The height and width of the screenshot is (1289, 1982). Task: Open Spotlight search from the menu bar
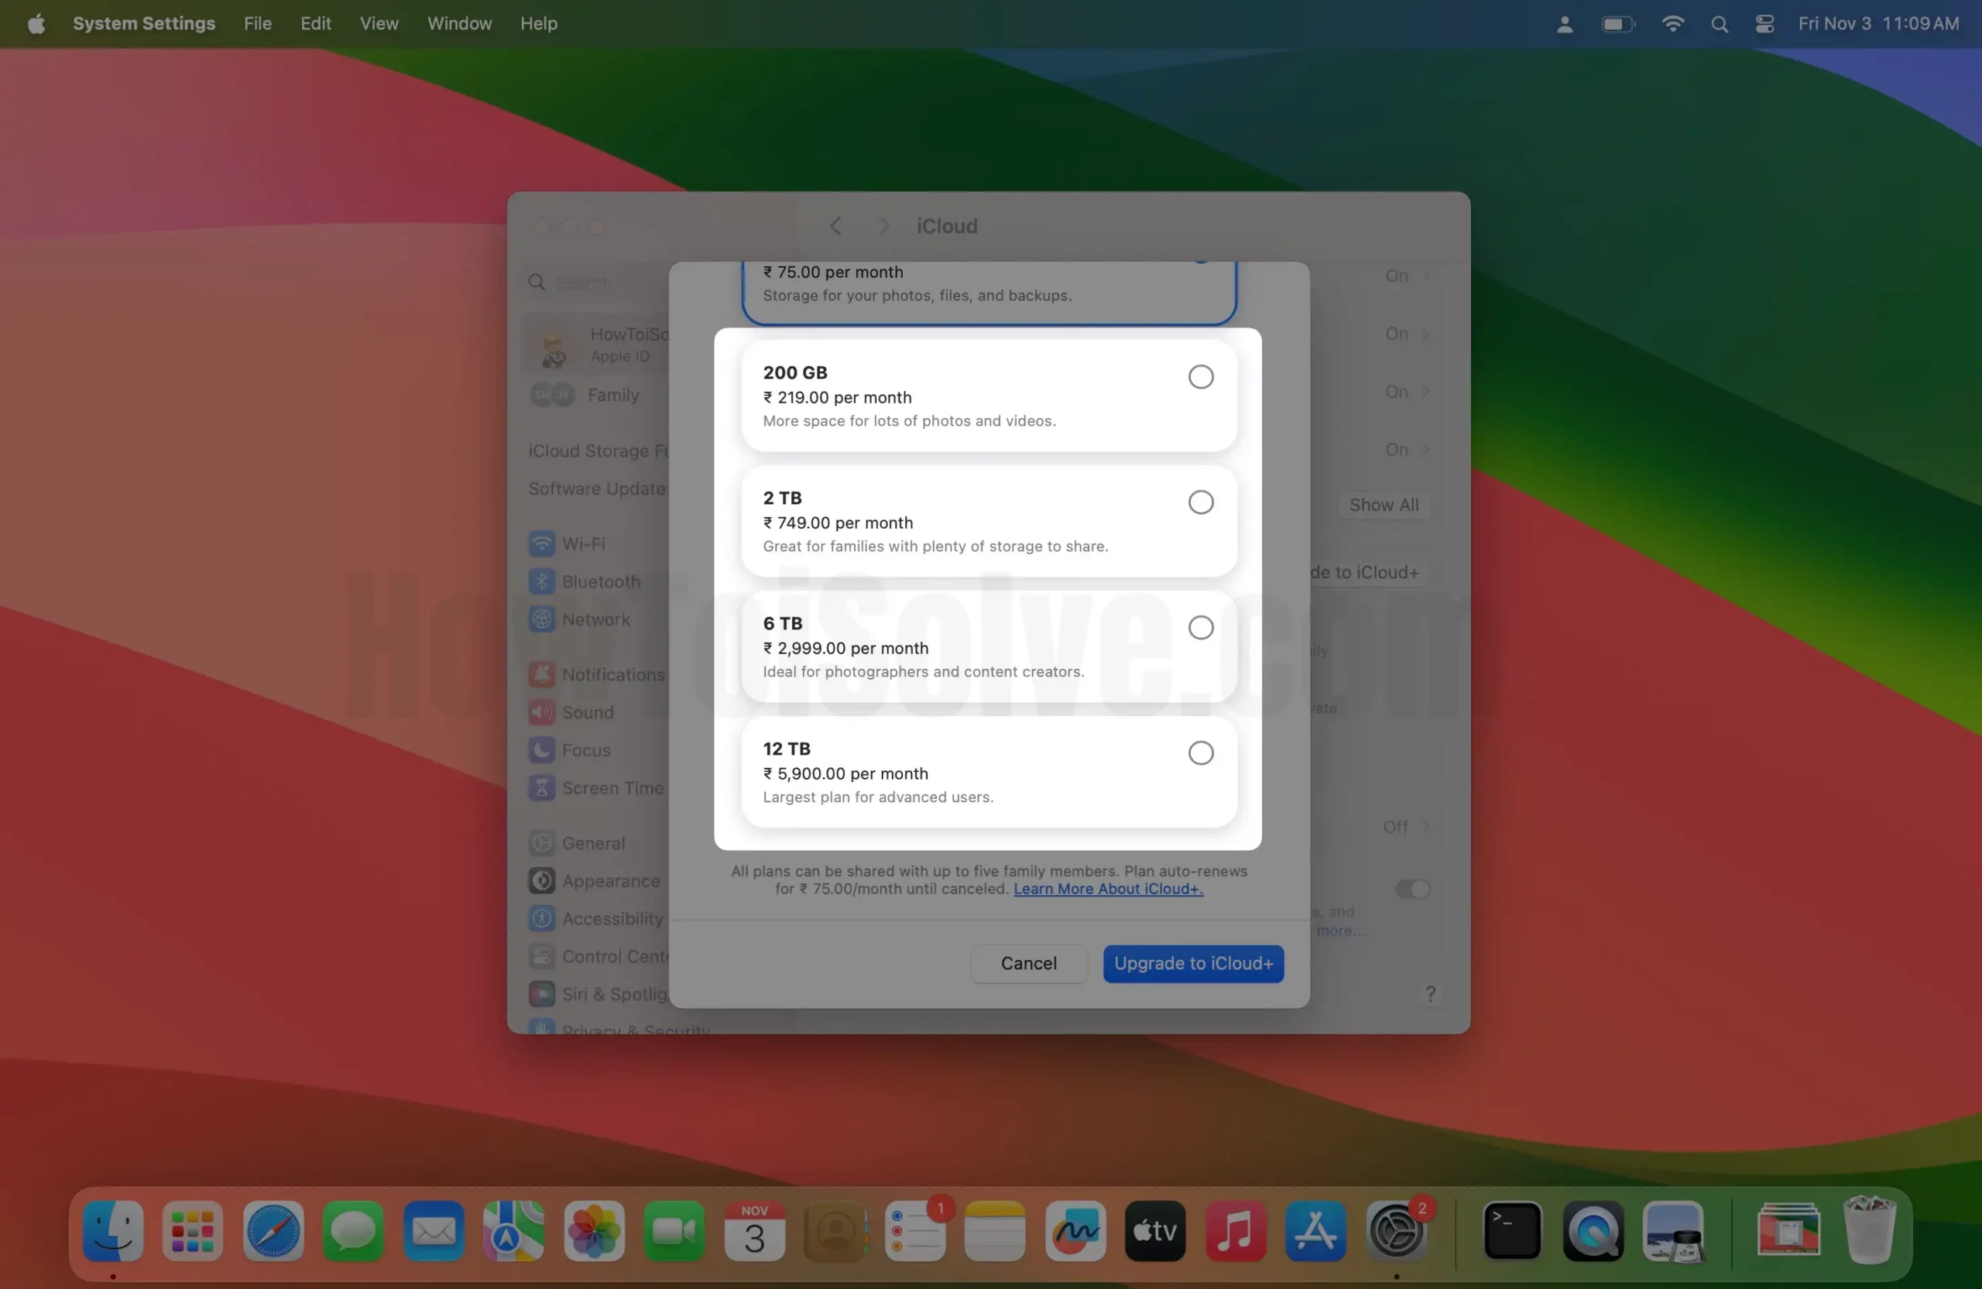coord(1719,23)
